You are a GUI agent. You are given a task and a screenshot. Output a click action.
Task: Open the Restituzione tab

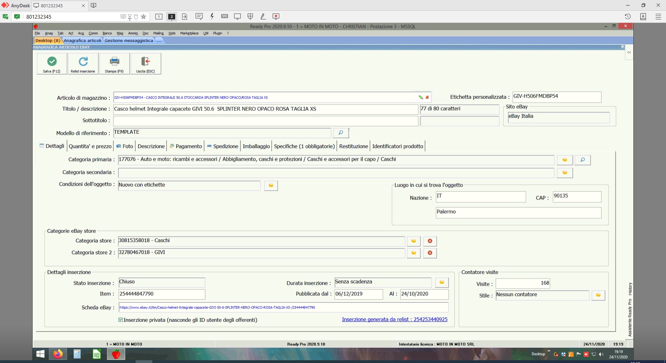pyautogui.click(x=353, y=146)
